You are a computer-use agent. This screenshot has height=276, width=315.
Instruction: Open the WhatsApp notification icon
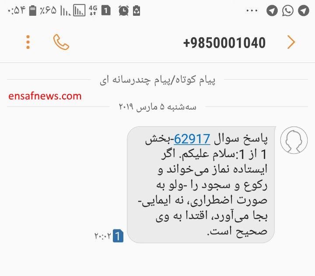pyautogui.click(x=288, y=11)
